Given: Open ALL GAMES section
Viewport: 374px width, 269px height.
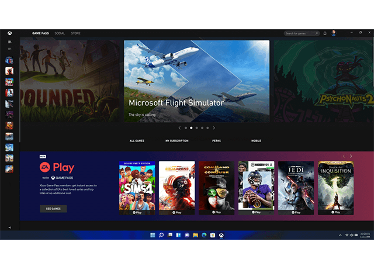Looking at the screenshot, I should tap(137, 141).
